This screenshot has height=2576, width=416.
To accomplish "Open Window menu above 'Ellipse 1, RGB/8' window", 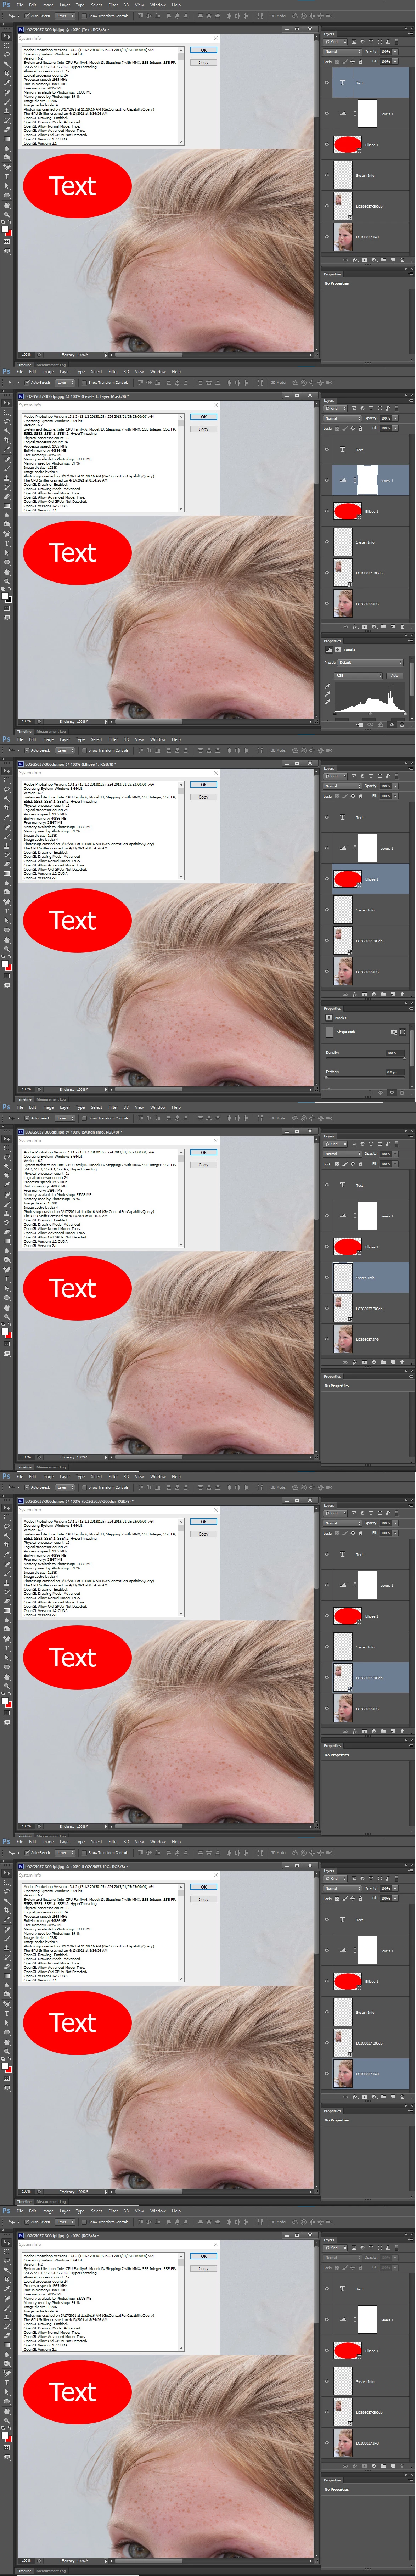I will (x=158, y=740).
